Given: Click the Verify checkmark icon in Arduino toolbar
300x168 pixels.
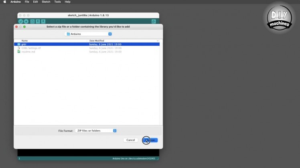Looking at the screenshot, I should (21, 21).
